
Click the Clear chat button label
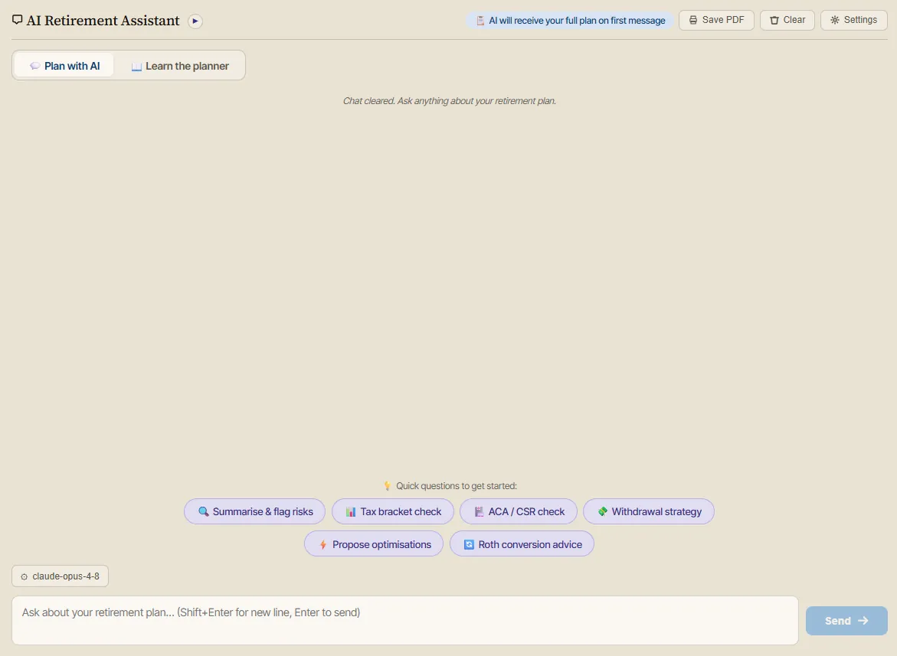point(794,20)
